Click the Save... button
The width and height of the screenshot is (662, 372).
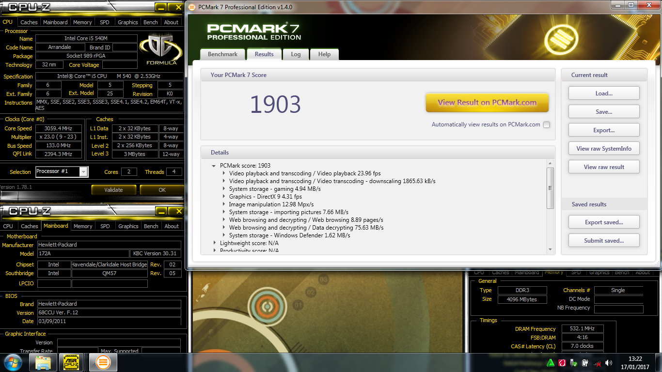tap(604, 112)
